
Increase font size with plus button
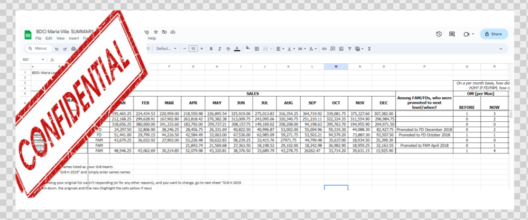pos(201,49)
